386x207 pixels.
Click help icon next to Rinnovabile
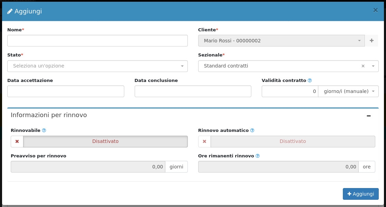(x=44, y=131)
